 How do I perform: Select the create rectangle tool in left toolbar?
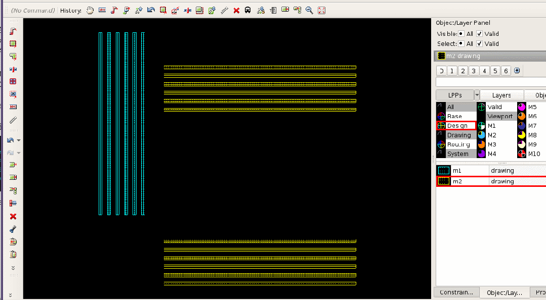pos(13,44)
